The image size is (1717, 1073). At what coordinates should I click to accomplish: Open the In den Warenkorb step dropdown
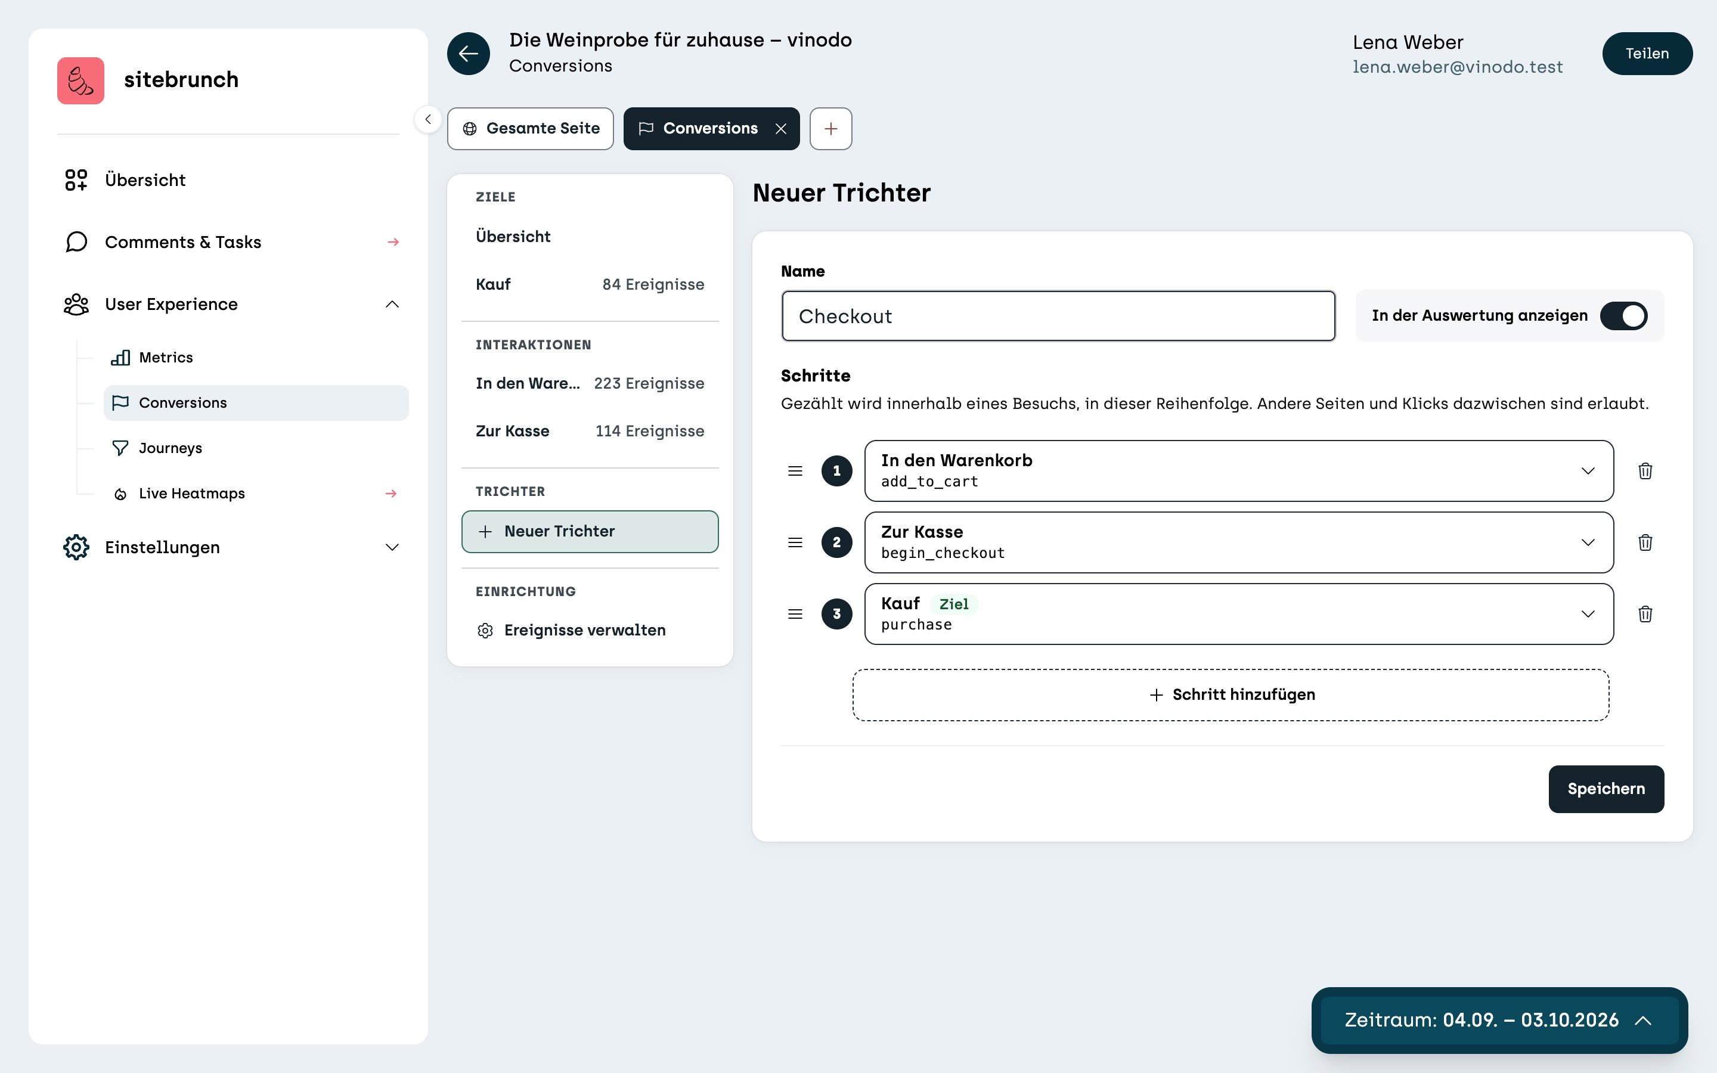coord(1239,470)
